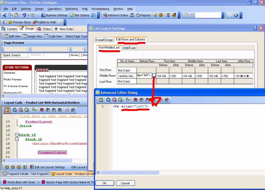Switch to the Odd/Even tab
This screenshot has height=190, width=265.
pos(129,48)
